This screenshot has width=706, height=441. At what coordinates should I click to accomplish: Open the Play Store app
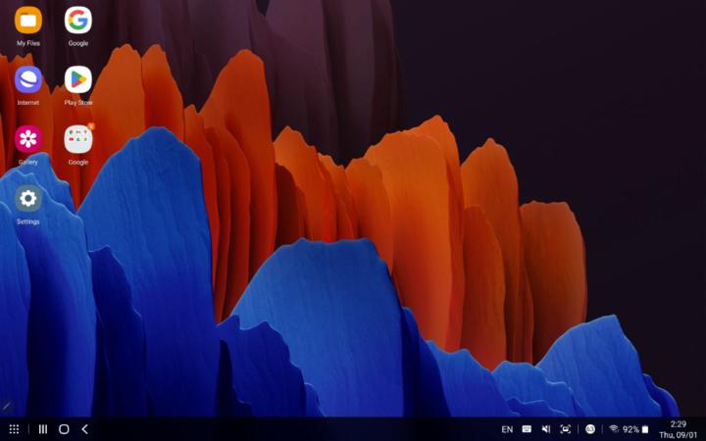(78, 80)
